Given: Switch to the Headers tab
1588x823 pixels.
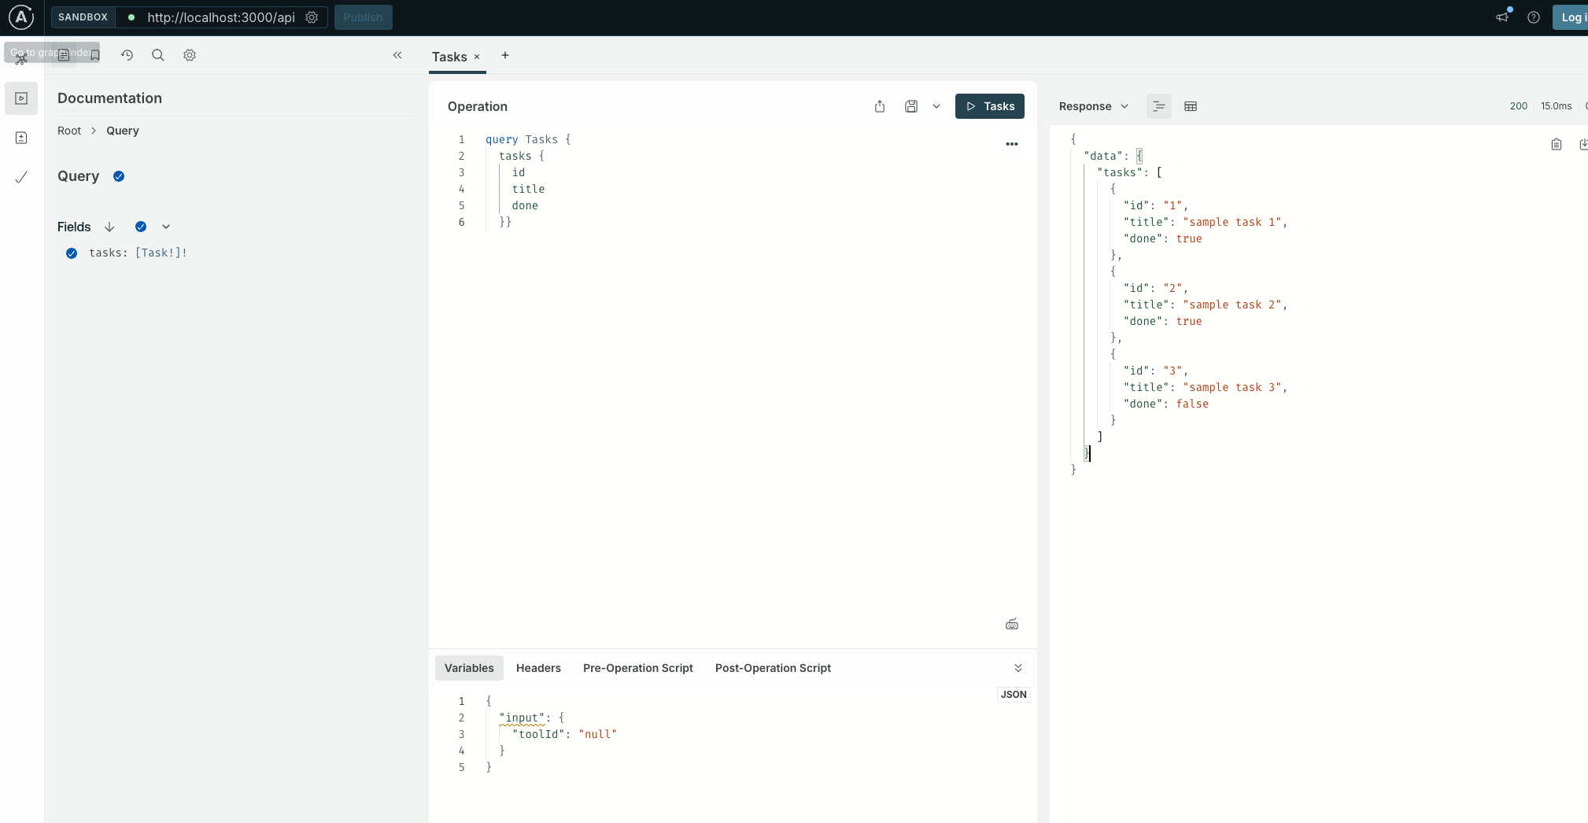Looking at the screenshot, I should (538, 668).
